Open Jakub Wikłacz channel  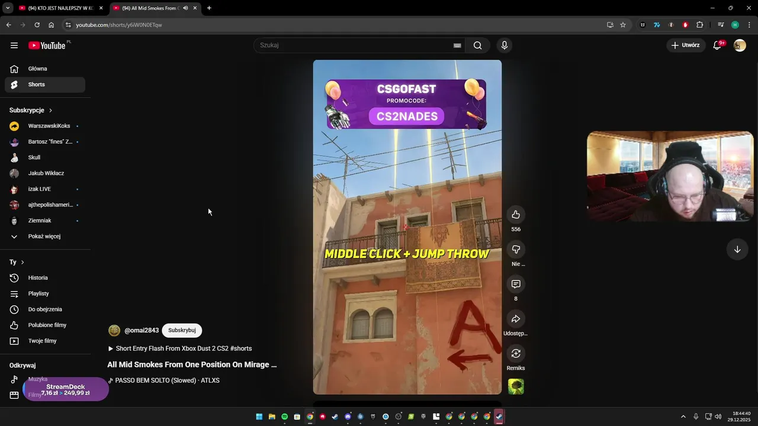[x=45, y=173]
